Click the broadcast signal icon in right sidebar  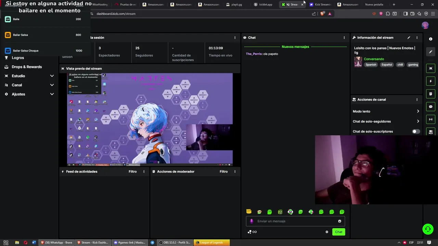[x=430, y=119]
